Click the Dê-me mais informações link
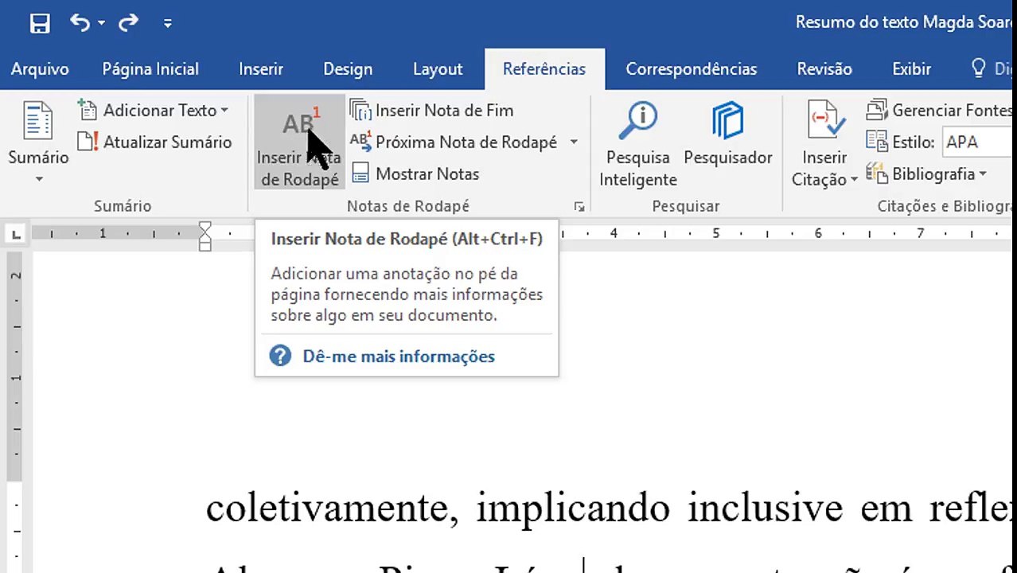 [399, 357]
